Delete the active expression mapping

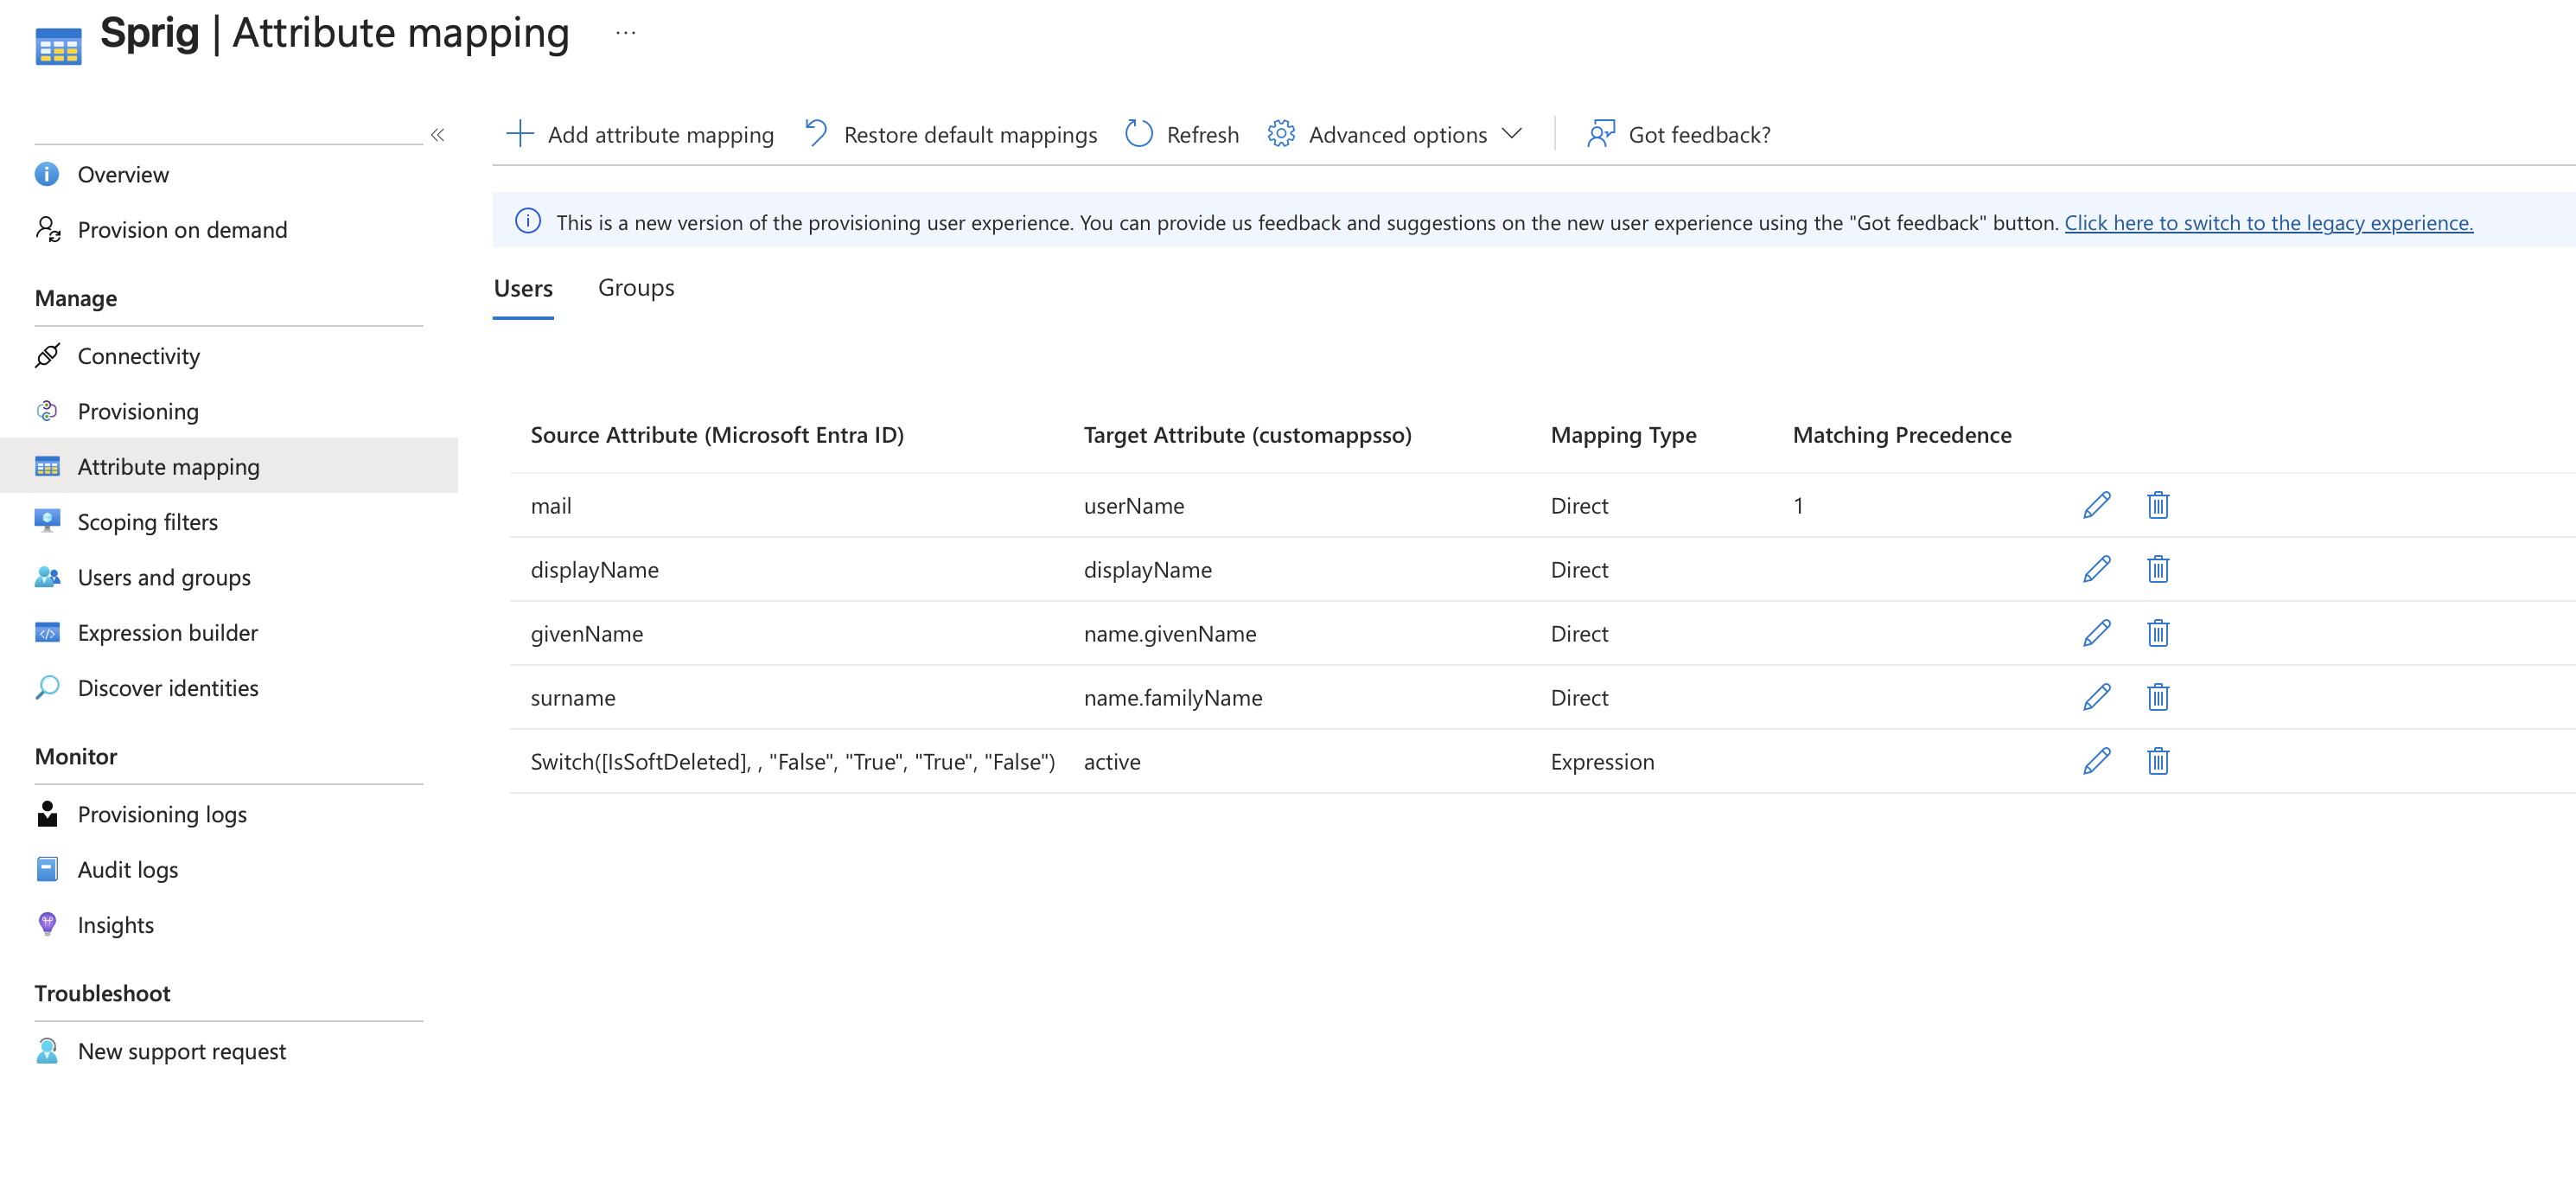(2157, 761)
